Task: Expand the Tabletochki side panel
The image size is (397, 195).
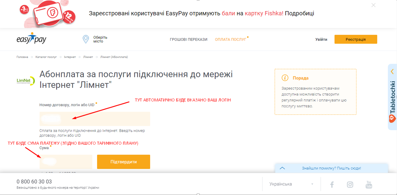Action: pos(392,72)
